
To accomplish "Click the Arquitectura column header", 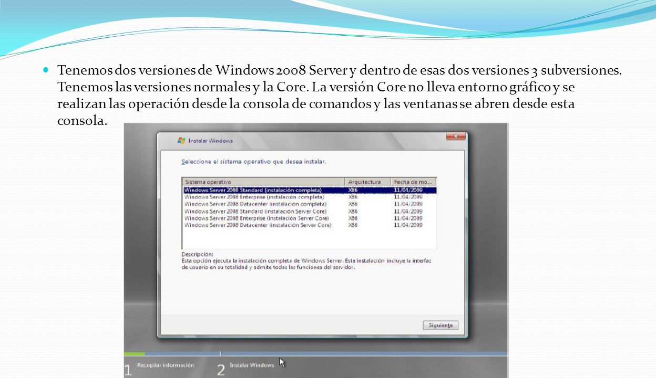I will 368,182.
